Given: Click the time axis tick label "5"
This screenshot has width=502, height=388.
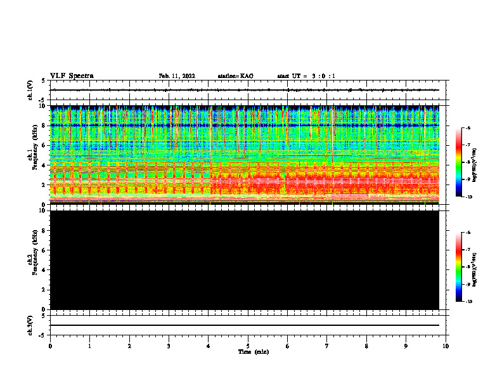Looking at the screenshot, I should tap(248, 346).
